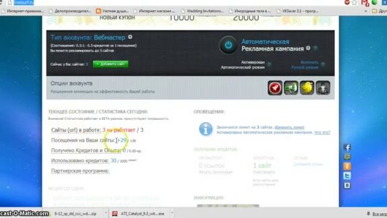Click the Опции аккаунта heading
387x218 pixels.
tap(71, 84)
